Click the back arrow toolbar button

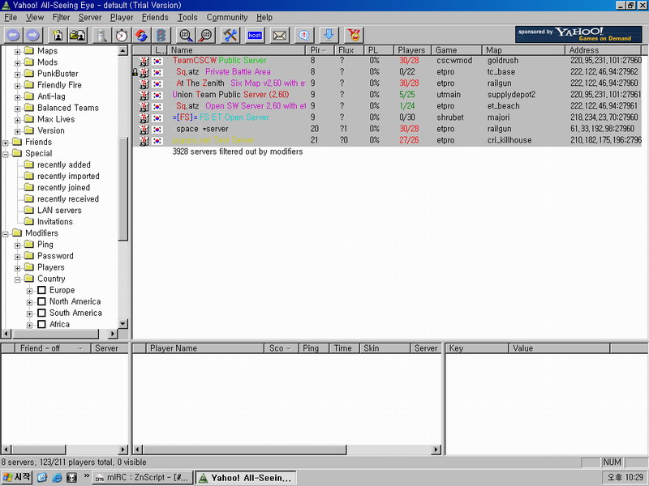click(13, 35)
